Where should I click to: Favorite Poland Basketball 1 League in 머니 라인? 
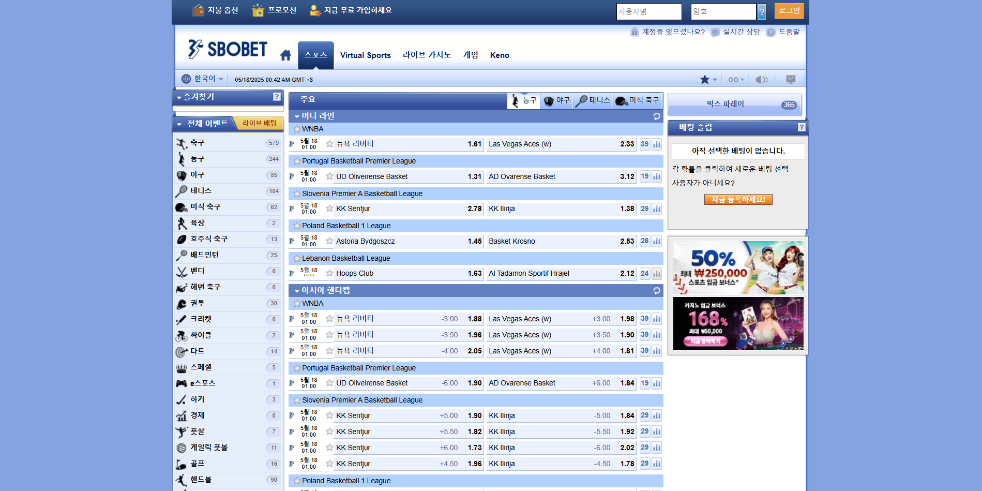pos(297,226)
